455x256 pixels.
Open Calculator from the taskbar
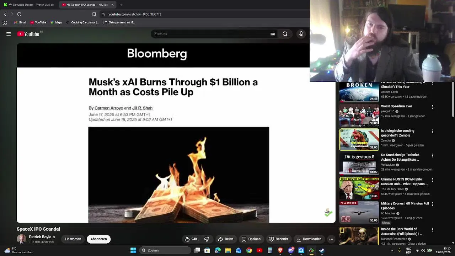click(270, 250)
